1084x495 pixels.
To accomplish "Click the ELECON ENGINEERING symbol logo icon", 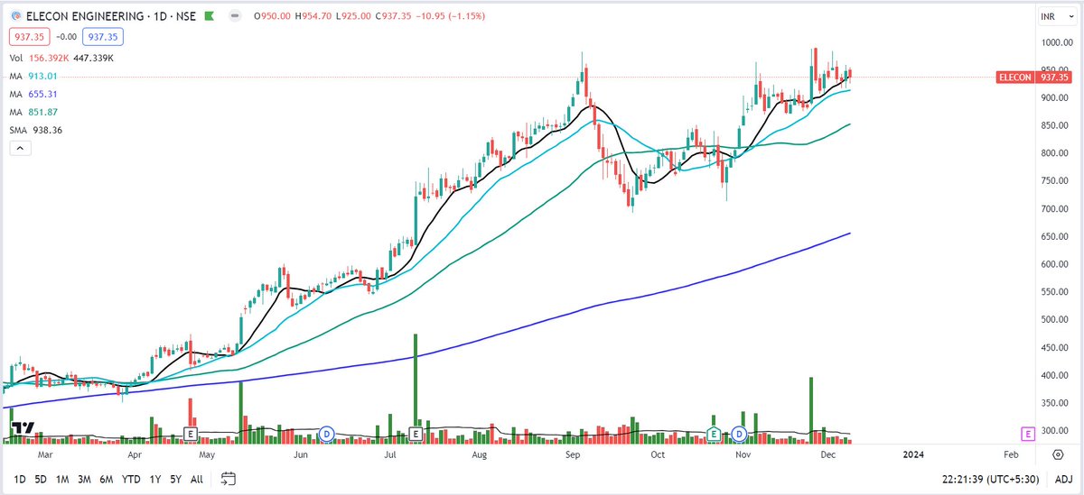I will pyautogui.click(x=16, y=17).
